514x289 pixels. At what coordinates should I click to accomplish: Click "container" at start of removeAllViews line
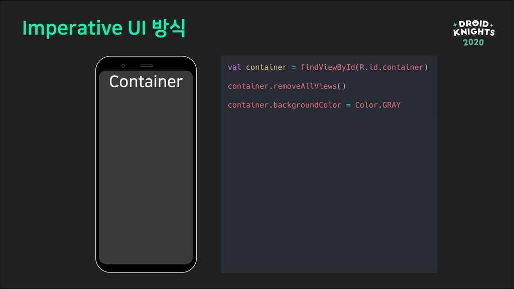click(x=248, y=86)
